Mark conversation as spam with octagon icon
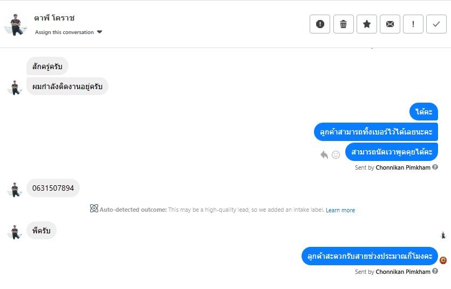 coord(320,24)
